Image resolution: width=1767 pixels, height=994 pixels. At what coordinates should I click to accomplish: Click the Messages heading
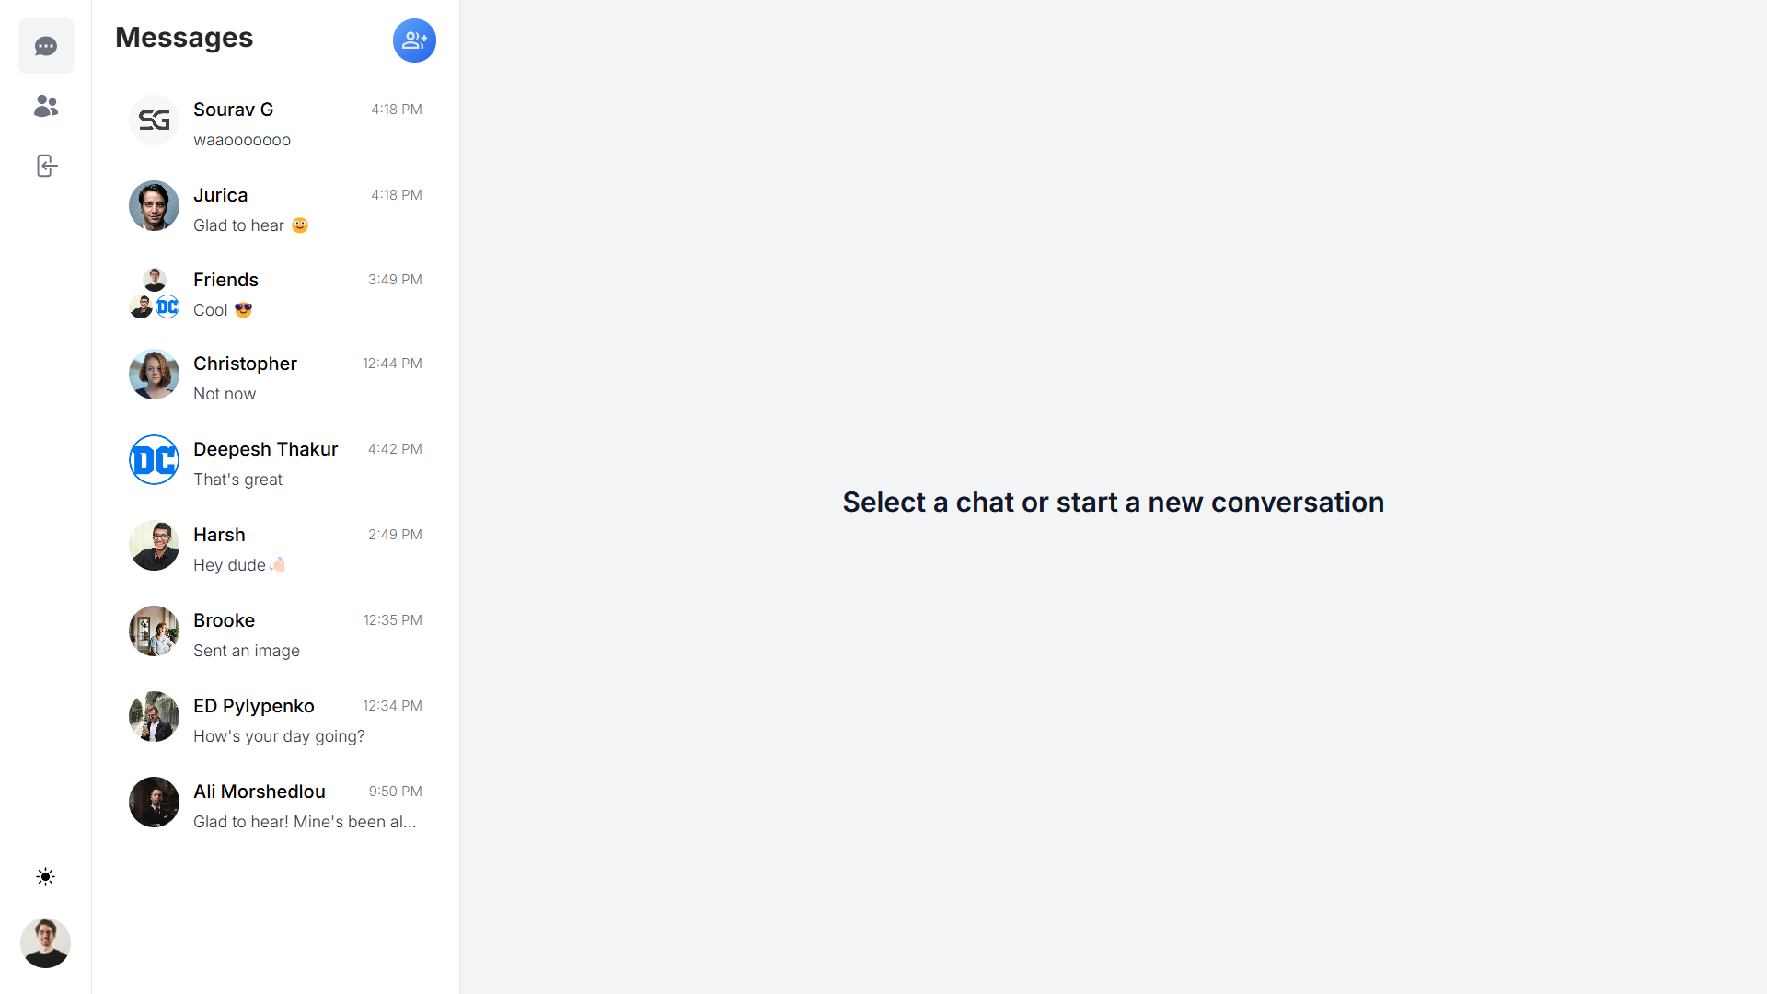pyautogui.click(x=184, y=38)
